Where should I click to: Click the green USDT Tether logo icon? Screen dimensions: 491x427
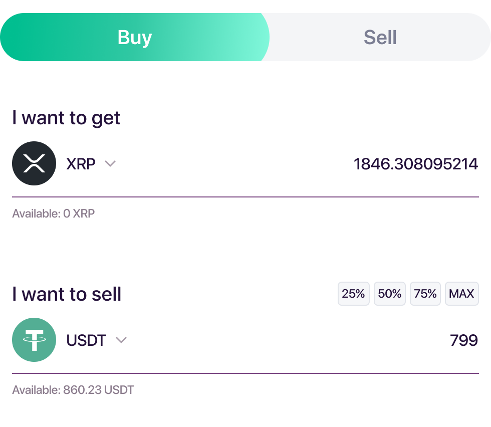(x=34, y=340)
